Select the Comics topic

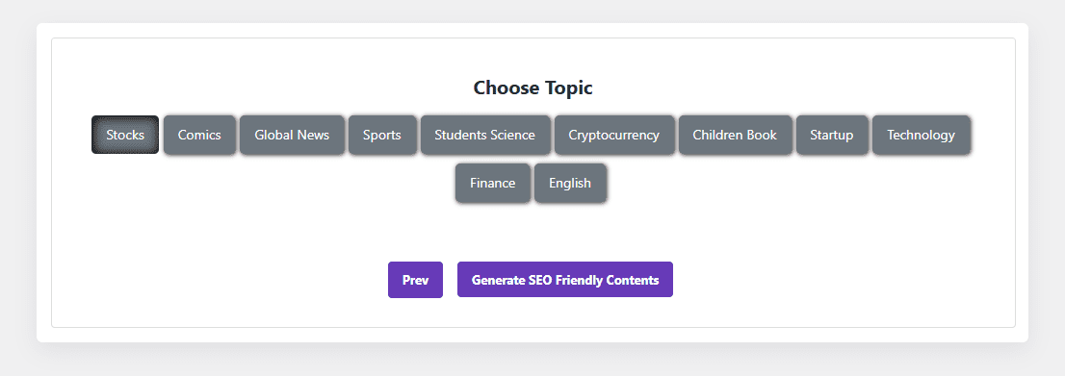click(x=199, y=135)
